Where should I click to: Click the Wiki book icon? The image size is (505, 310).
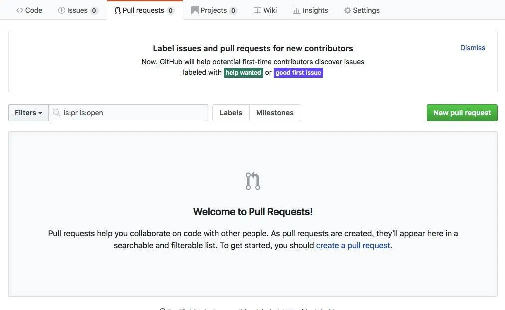(257, 10)
